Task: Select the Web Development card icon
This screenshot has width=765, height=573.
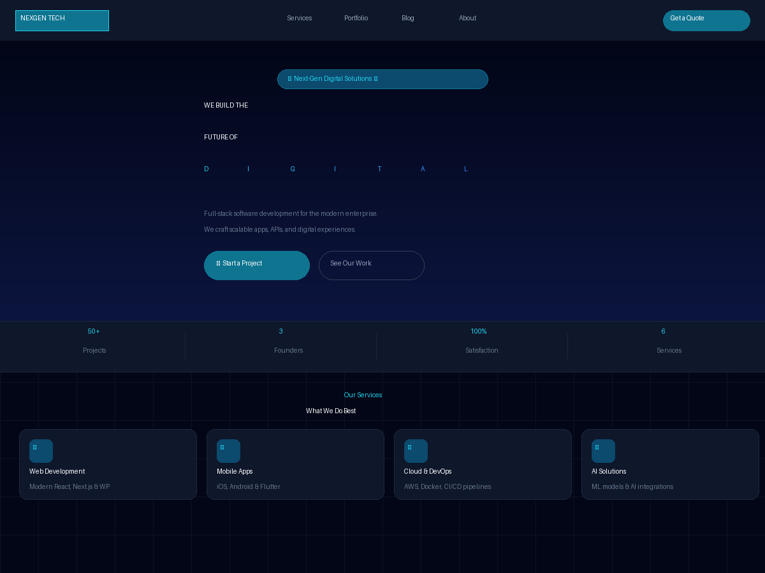Action: click(x=41, y=451)
